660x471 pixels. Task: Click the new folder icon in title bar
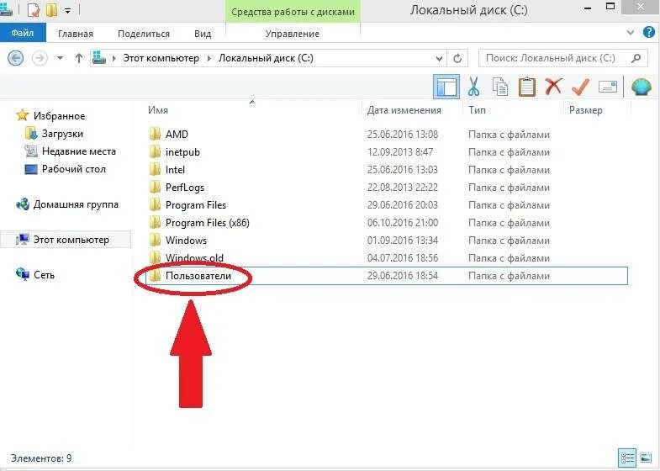(x=52, y=10)
